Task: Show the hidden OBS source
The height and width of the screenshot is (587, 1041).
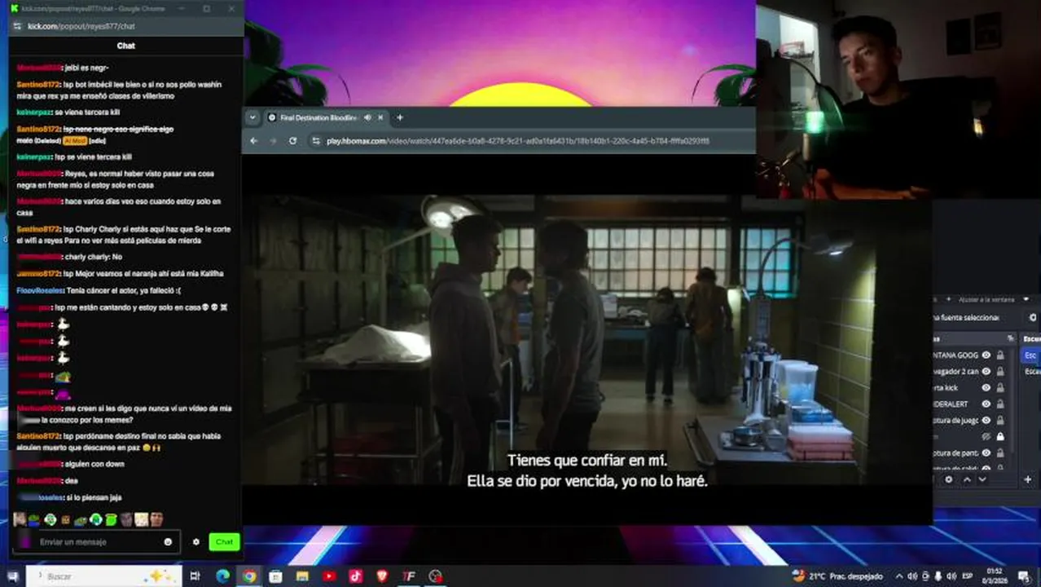Action: (986, 437)
